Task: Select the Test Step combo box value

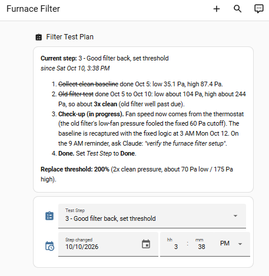Action: click(x=152, y=216)
